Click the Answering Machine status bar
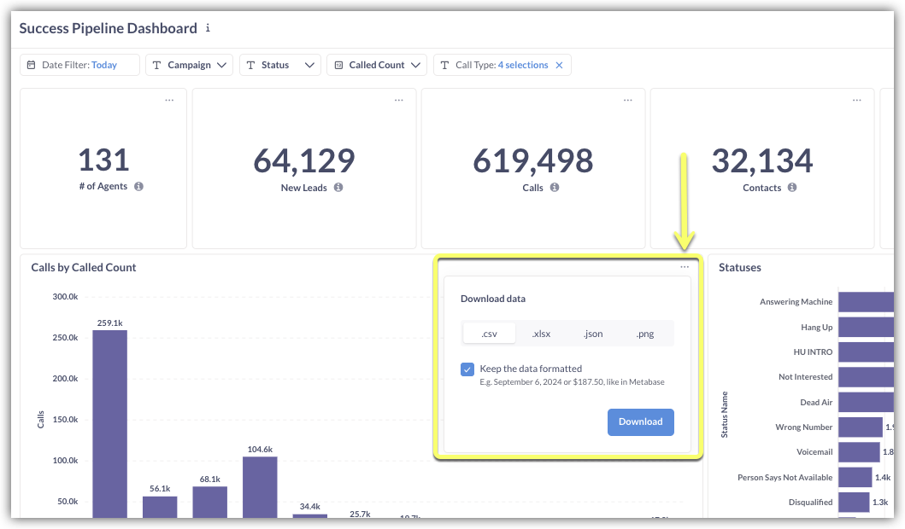This screenshot has height=529, width=905. click(865, 302)
